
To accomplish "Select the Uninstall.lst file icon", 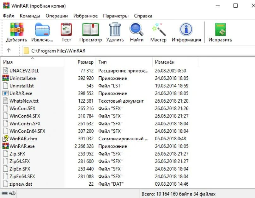I will point(5,86).
